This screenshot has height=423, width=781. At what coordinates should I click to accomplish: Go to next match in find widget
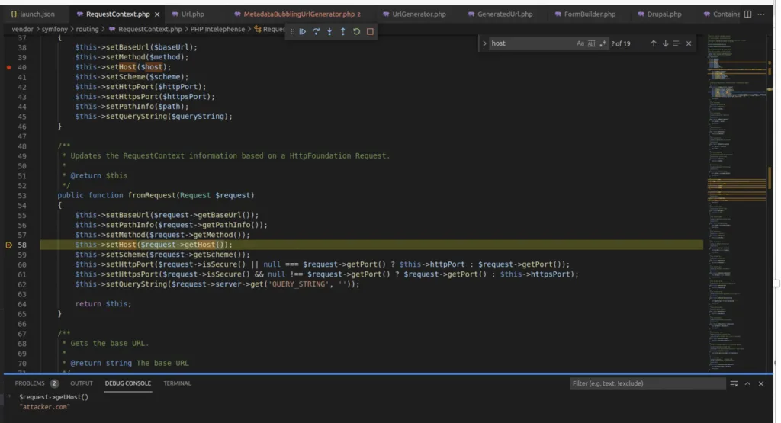tap(665, 43)
